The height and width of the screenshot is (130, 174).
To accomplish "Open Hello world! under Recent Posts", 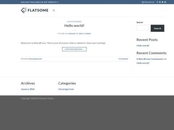I will coord(143,46).
